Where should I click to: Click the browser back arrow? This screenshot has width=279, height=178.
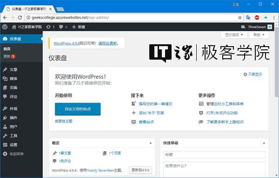(5, 18)
